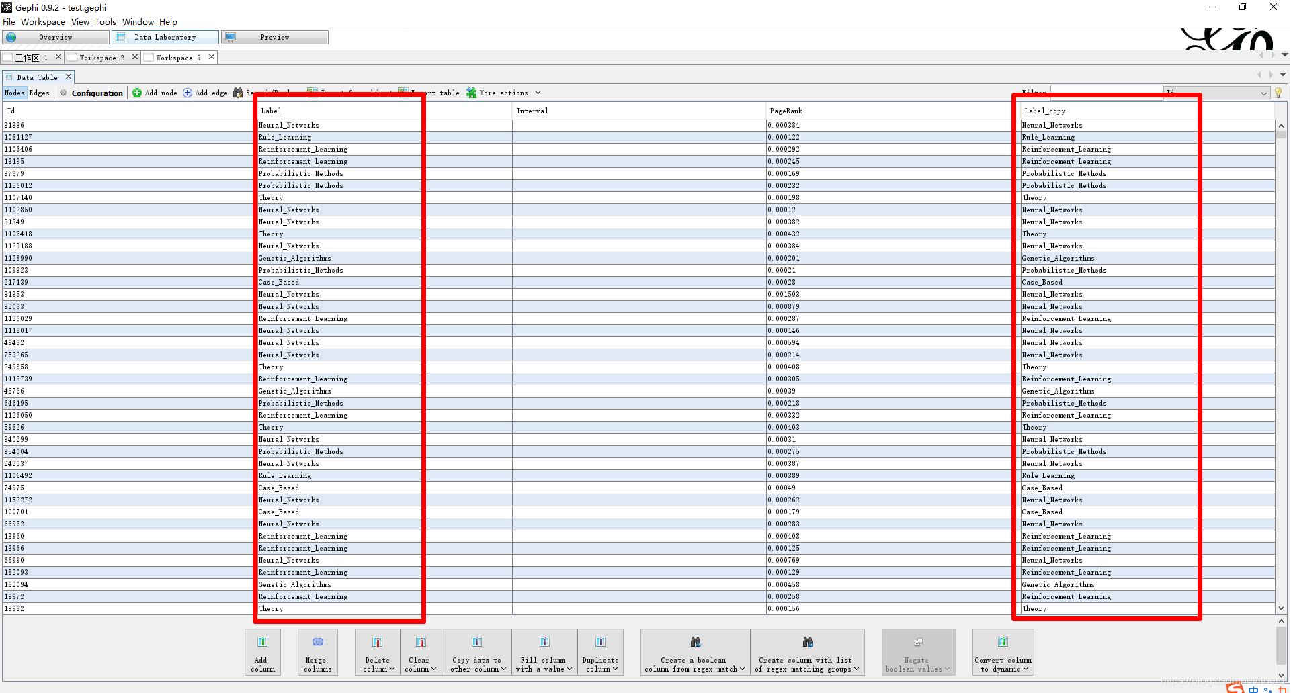Click the Delete column icon
Screen dimensions: 1291x693
click(378, 642)
